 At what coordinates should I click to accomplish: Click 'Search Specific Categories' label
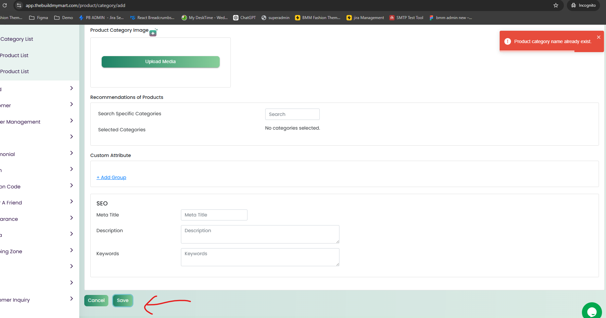pyautogui.click(x=130, y=114)
